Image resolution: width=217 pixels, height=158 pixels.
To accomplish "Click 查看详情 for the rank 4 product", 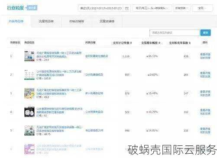I will pyautogui.click(x=205, y=110).
